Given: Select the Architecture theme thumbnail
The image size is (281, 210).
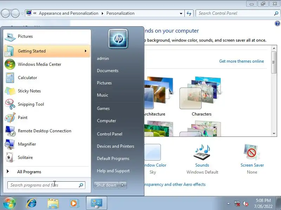Looking at the screenshot, I should point(158,93).
